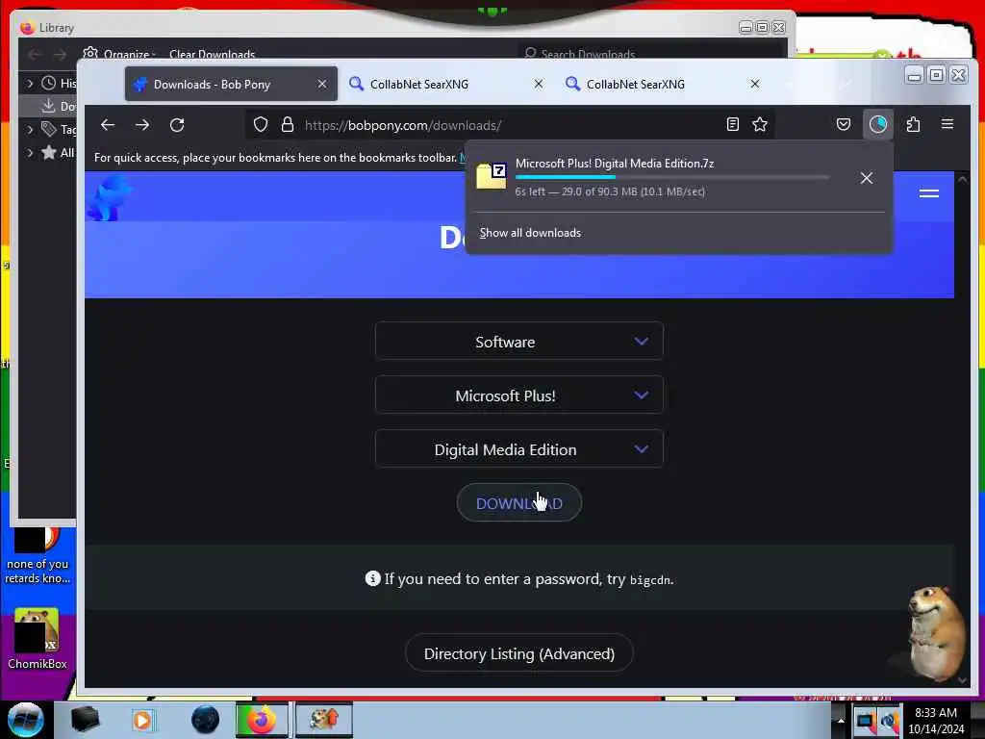Switch to the second CollabNet SearXNG tab
The width and height of the screenshot is (985, 739).
point(664,84)
